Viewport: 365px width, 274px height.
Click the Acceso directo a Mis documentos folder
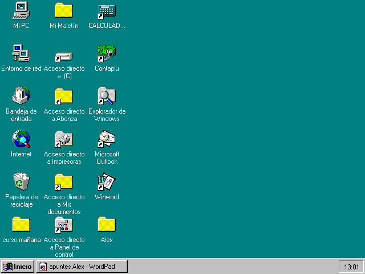click(x=64, y=182)
